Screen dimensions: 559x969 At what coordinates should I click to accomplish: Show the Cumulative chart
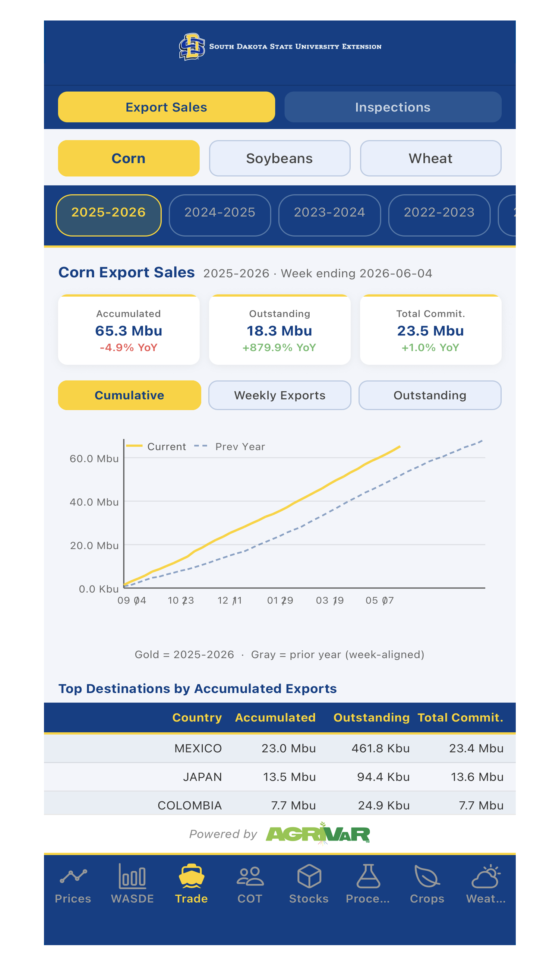point(129,395)
